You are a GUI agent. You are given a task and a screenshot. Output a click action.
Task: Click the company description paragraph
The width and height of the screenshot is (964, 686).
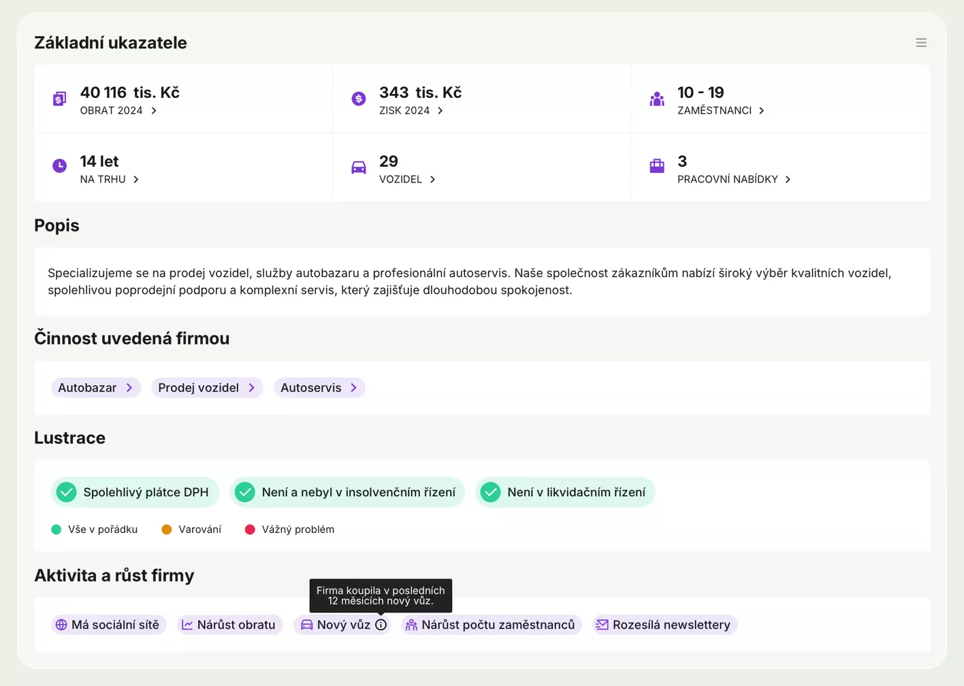[x=470, y=281]
